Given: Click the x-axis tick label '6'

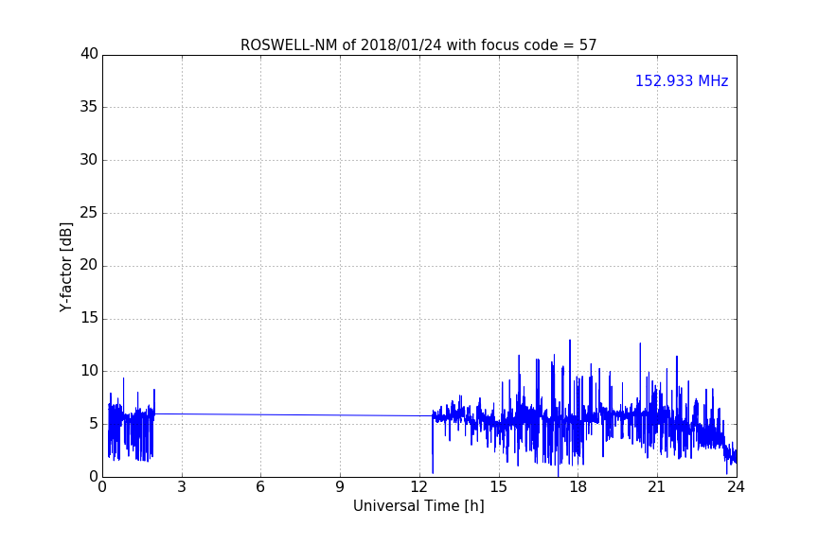Looking at the screenshot, I should click(x=260, y=487).
